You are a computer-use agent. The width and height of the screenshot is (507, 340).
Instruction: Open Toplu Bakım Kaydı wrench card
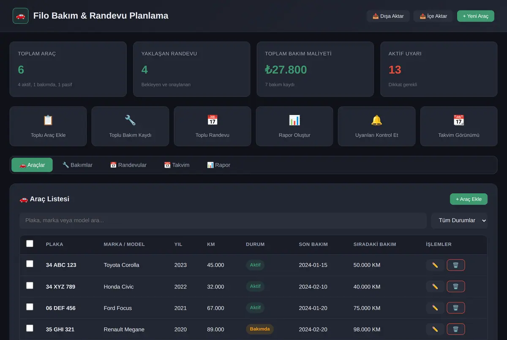130,126
